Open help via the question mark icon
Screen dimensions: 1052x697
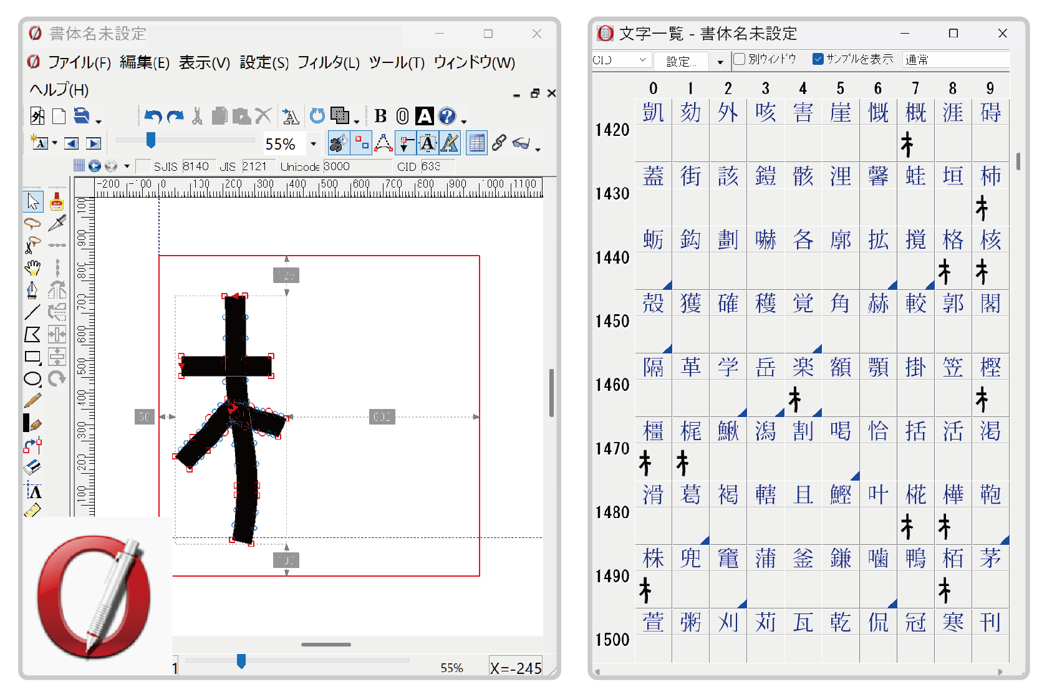click(x=446, y=117)
